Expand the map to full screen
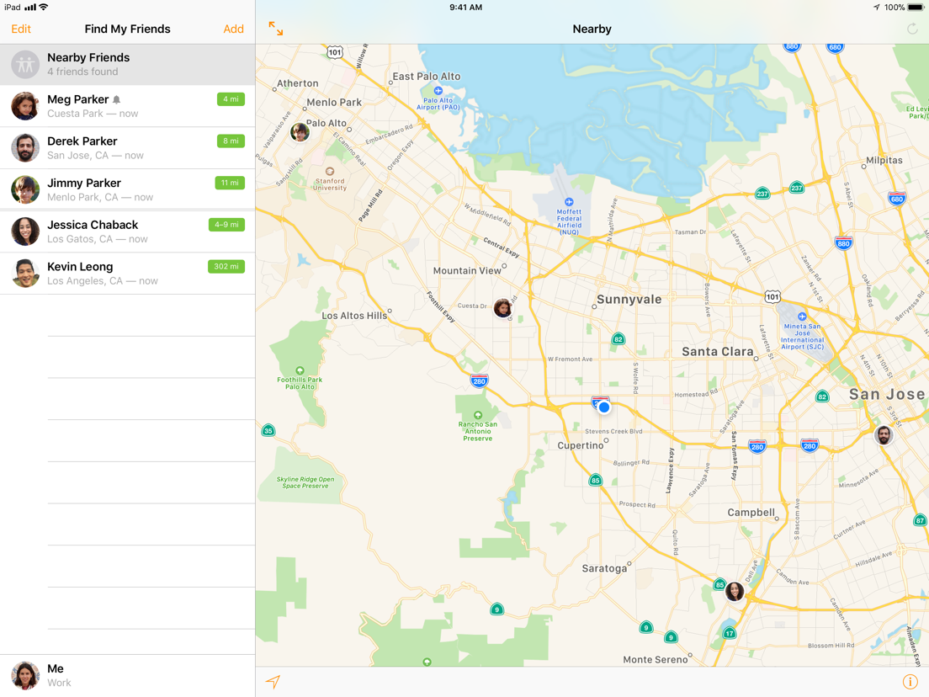Viewport: 929px width, 697px height. click(x=275, y=29)
